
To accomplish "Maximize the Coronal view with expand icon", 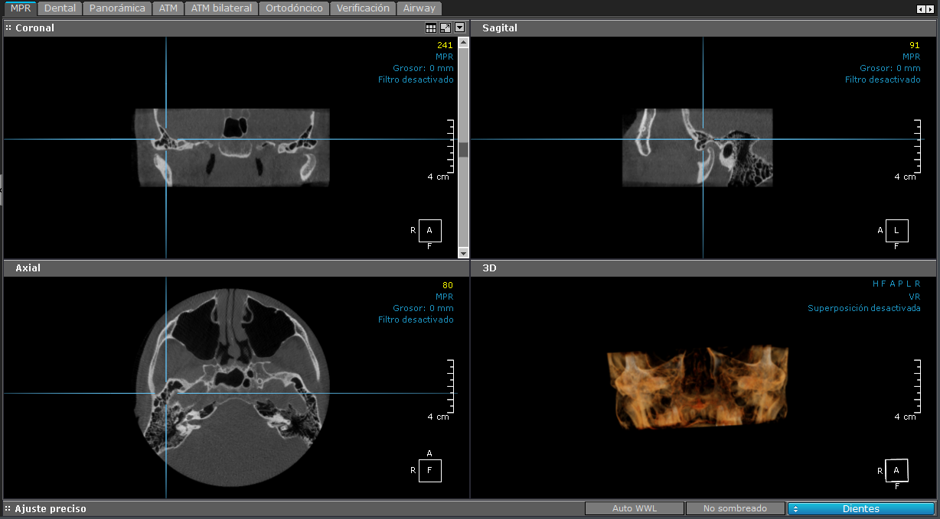I will 446,28.
